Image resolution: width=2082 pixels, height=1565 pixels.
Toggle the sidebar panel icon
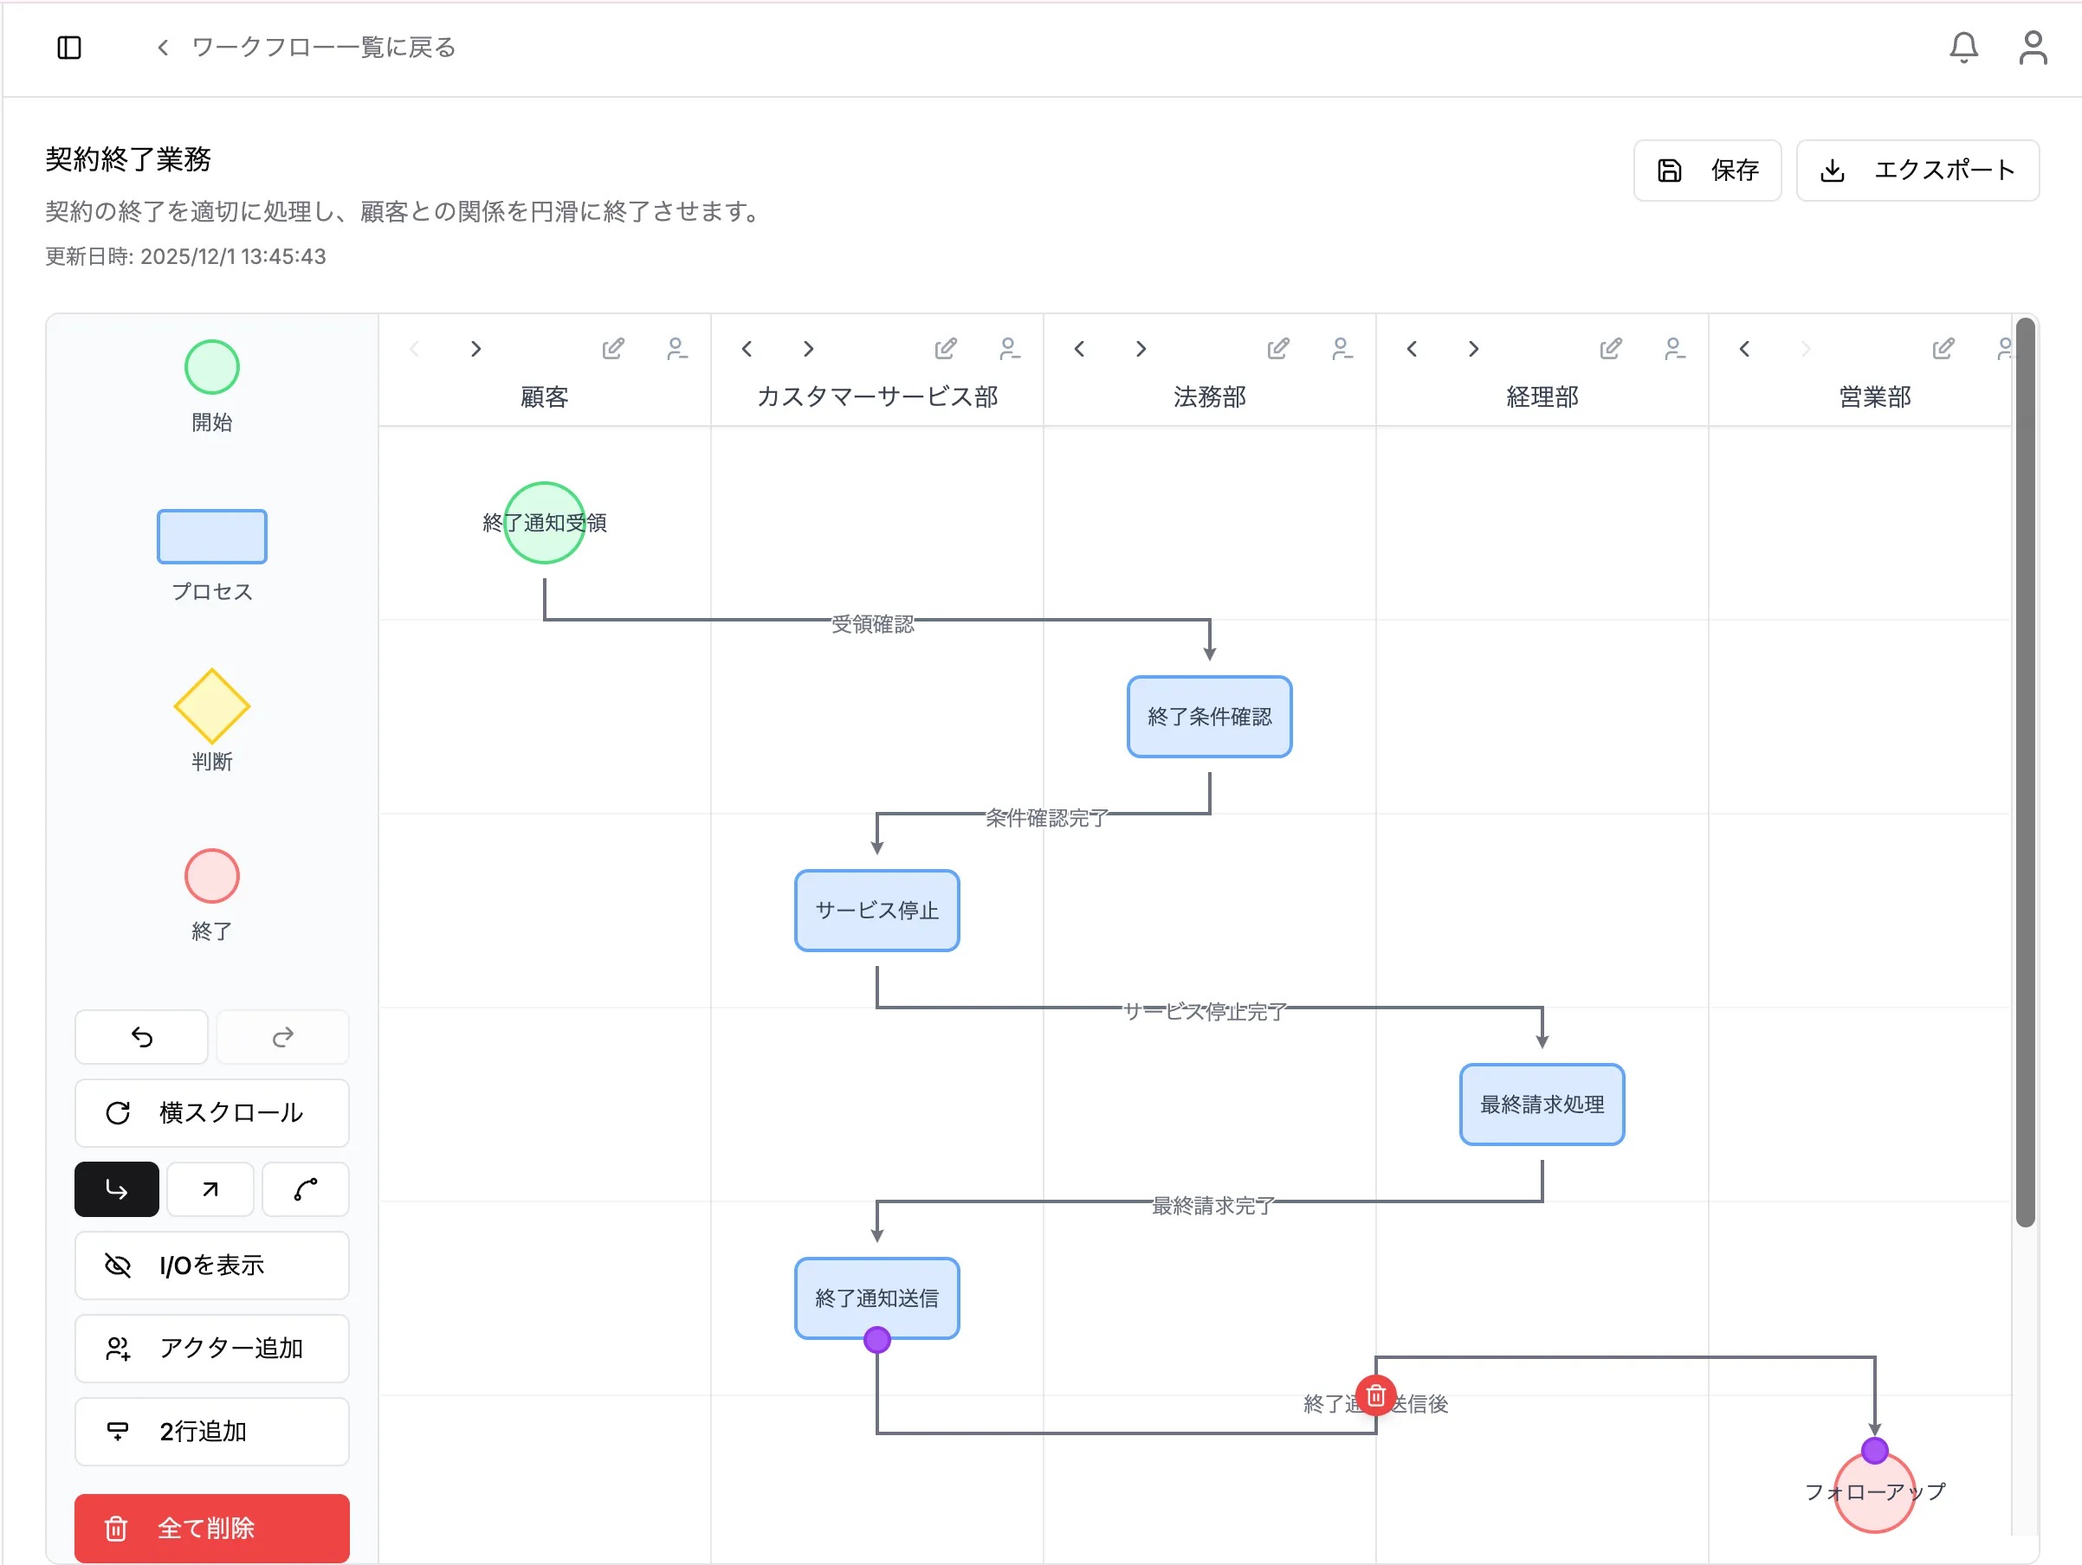point(68,47)
